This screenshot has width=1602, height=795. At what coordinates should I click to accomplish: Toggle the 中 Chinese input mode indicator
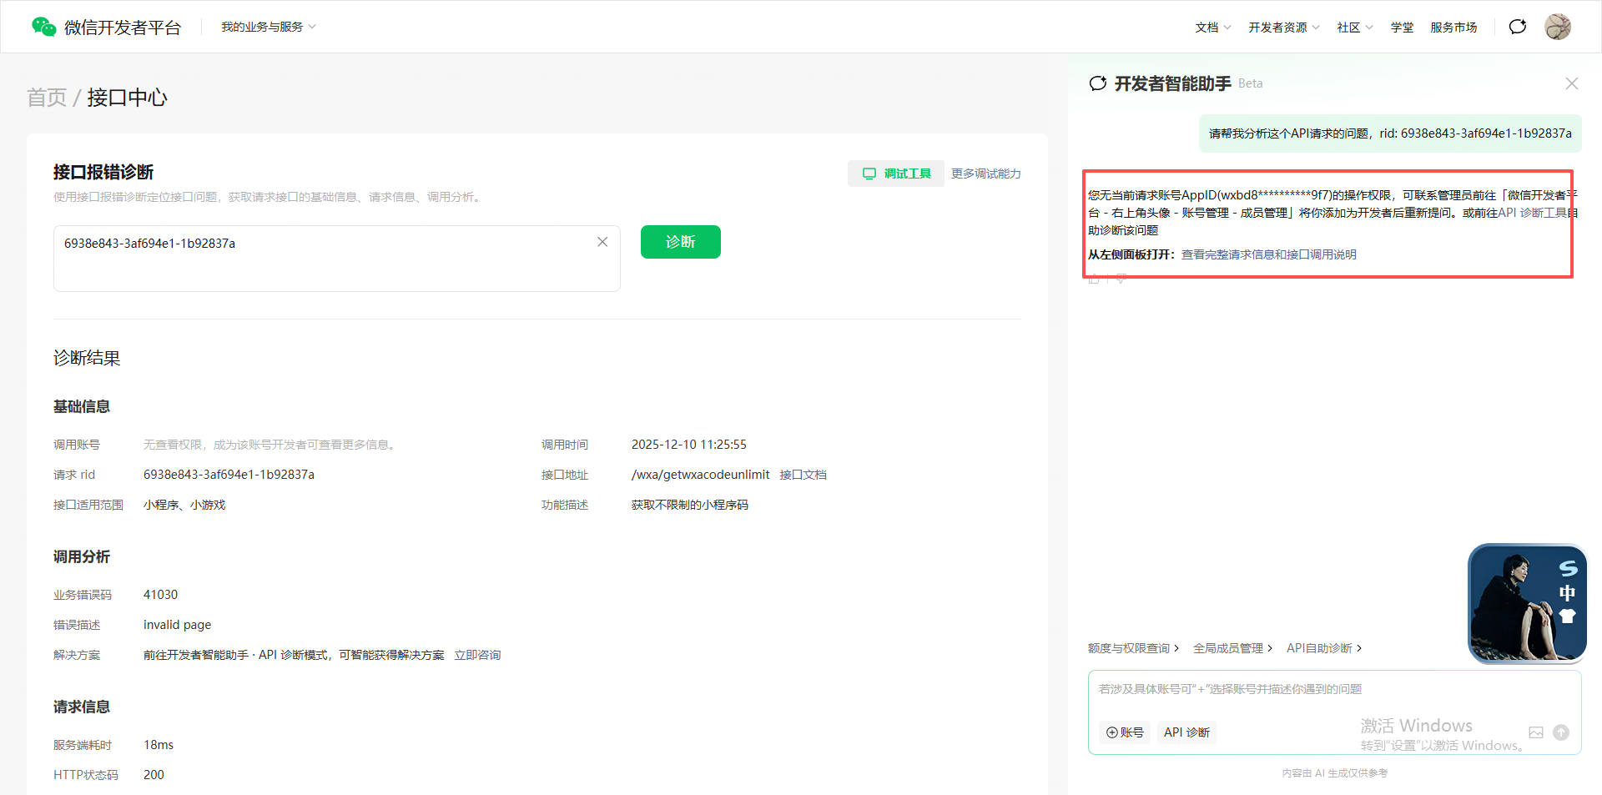tap(1568, 593)
